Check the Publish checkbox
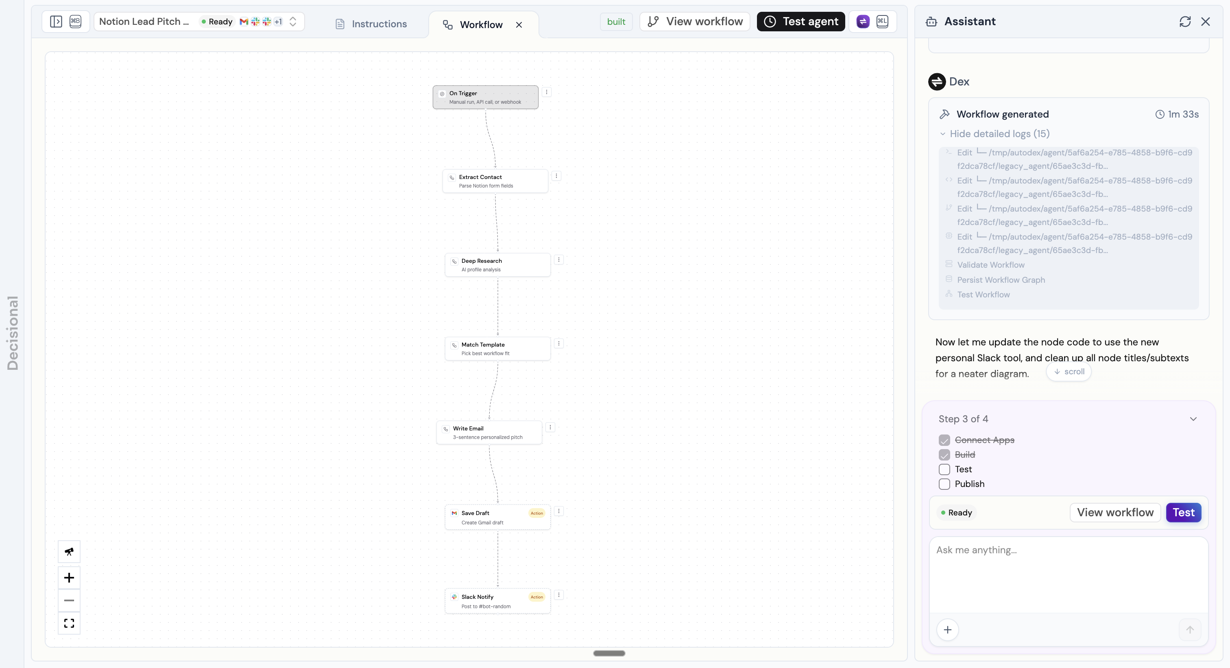 (944, 484)
